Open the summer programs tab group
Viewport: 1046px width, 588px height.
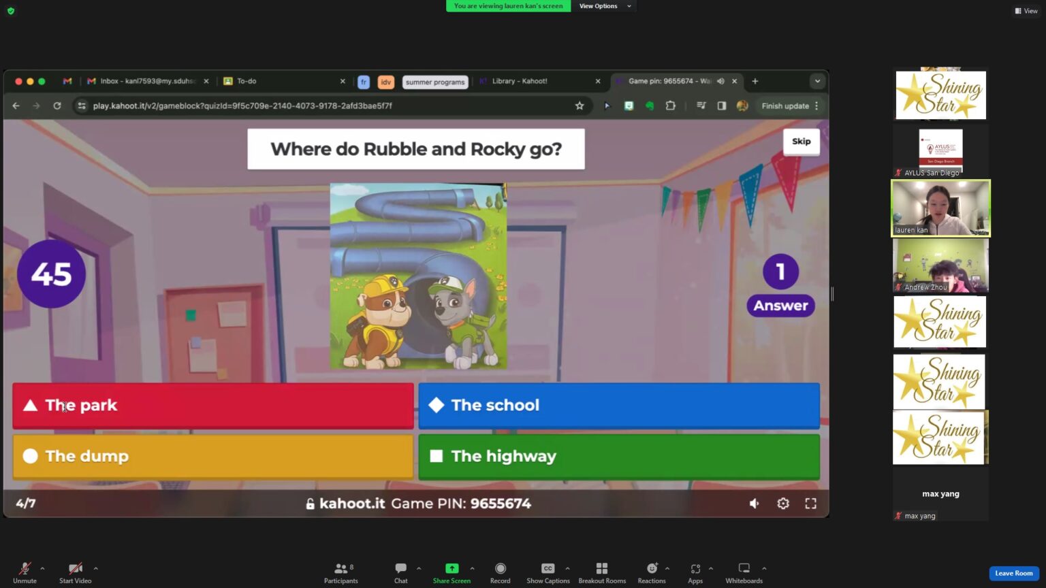pos(435,82)
